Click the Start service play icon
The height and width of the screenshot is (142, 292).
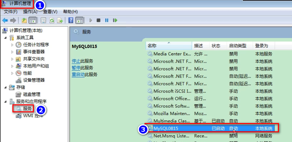[91, 20]
